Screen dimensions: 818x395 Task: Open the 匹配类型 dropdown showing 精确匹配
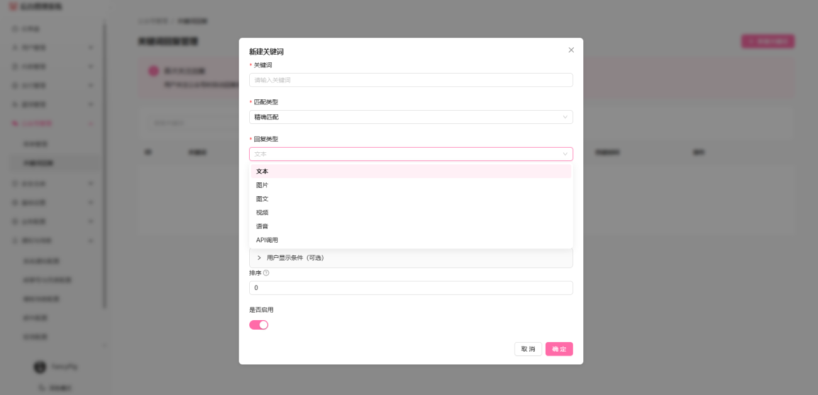(410, 117)
